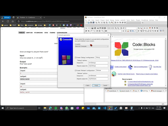This screenshot has height=126, width=168.
Task: Click Abort build stop icon
Action: point(125,23)
